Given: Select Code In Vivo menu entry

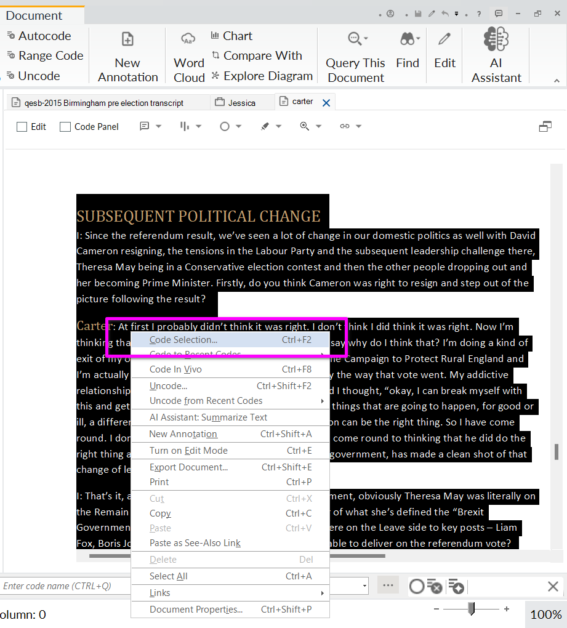Looking at the screenshot, I should tap(175, 369).
